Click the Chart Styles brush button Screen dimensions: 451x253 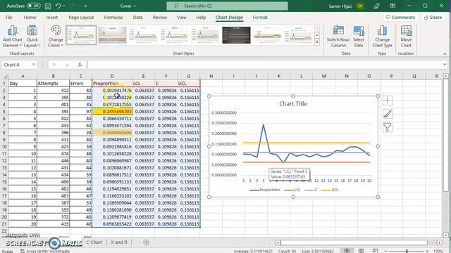pyautogui.click(x=388, y=114)
